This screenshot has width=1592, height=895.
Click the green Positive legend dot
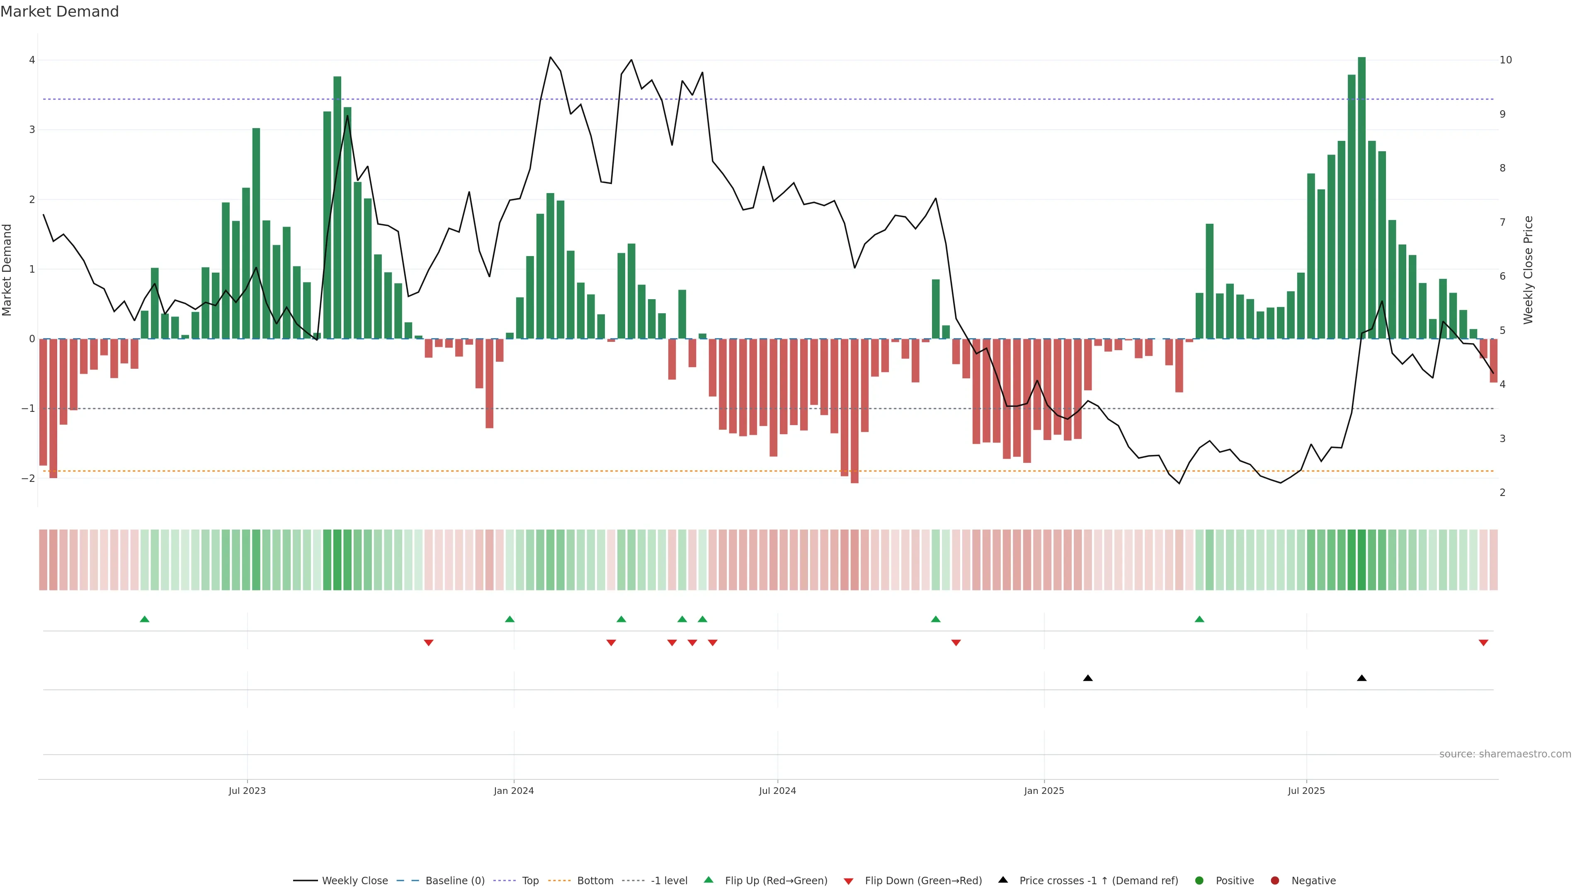coord(1199,880)
